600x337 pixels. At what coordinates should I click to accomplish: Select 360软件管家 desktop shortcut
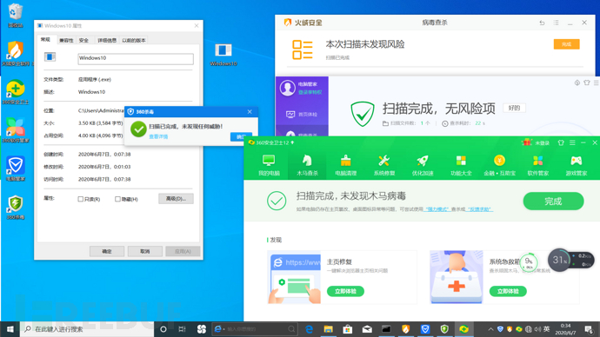point(16,130)
